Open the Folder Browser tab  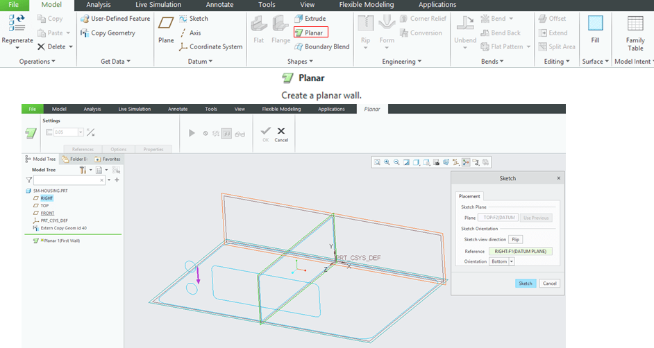[x=74, y=159]
